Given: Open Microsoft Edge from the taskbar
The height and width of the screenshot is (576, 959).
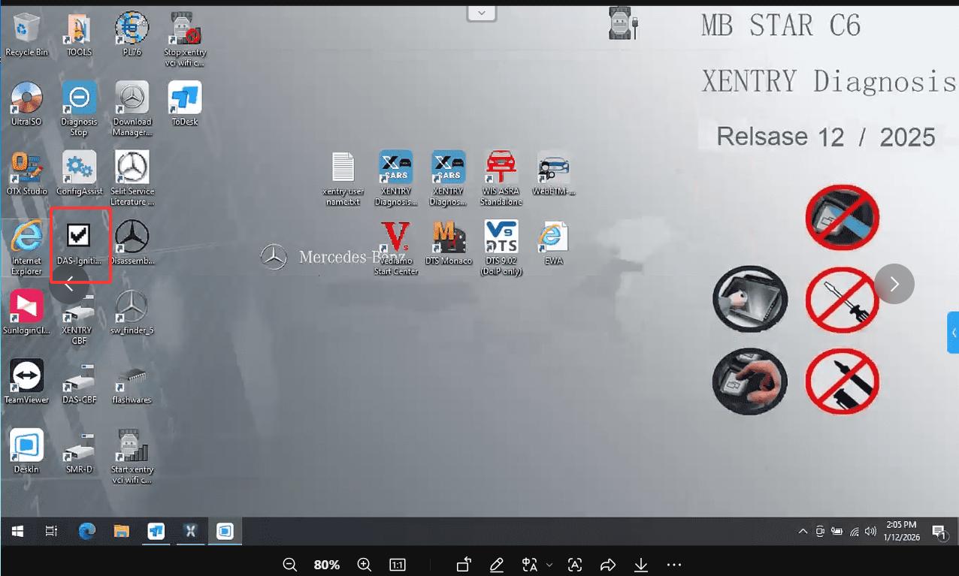Looking at the screenshot, I should coord(87,532).
